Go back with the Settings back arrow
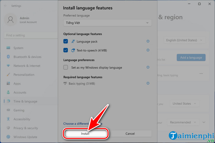Image resolution: width=215 pixels, height=143 pixels. tap(5, 6)
